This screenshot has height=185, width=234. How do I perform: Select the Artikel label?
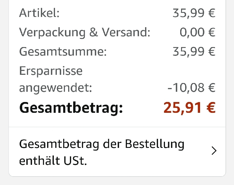39,13
